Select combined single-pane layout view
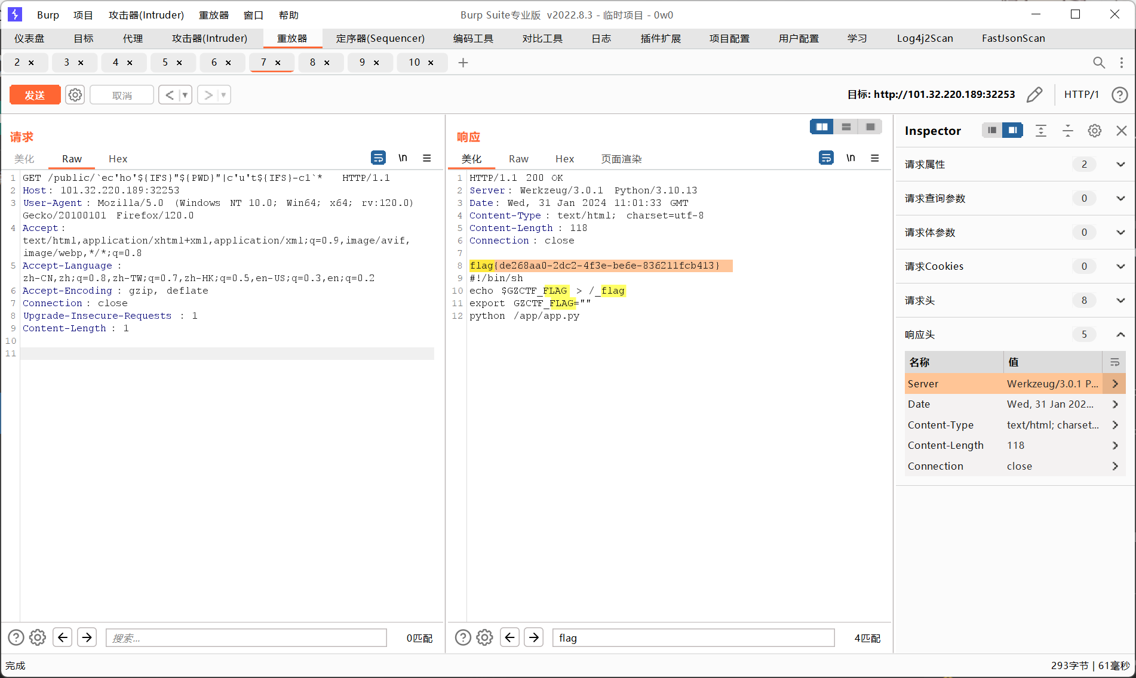This screenshot has width=1136, height=678. click(x=870, y=127)
